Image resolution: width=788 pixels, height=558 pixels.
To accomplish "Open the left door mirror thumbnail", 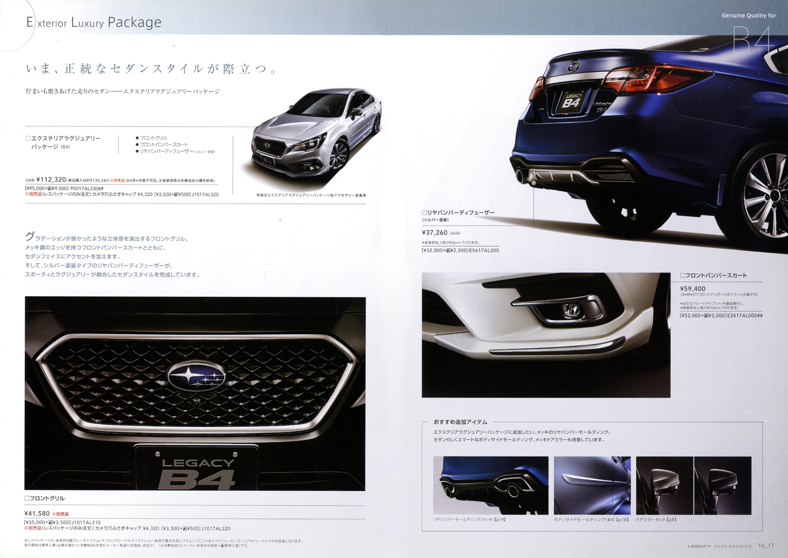I will (664, 485).
